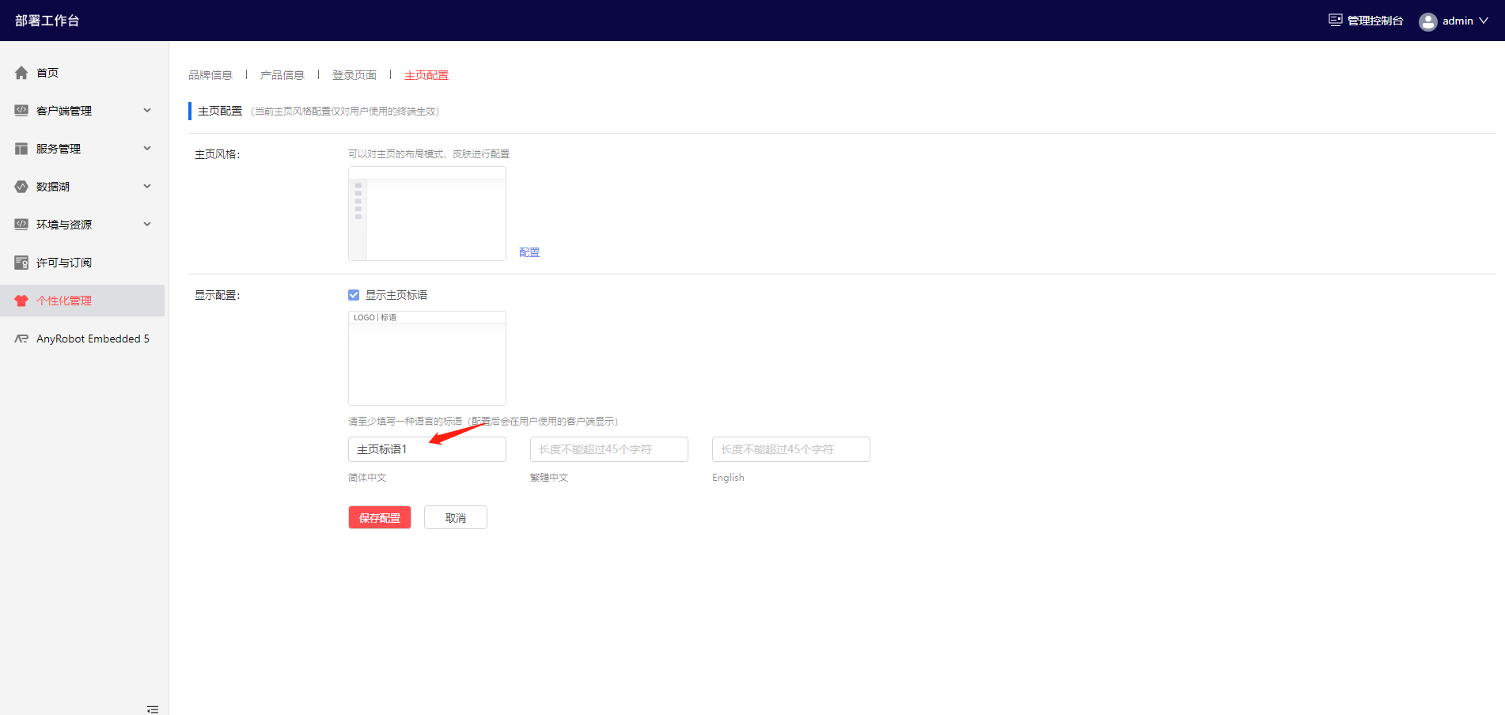The image size is (1505, 715).
Task: Click the English caption text
Action: (728, 478)
